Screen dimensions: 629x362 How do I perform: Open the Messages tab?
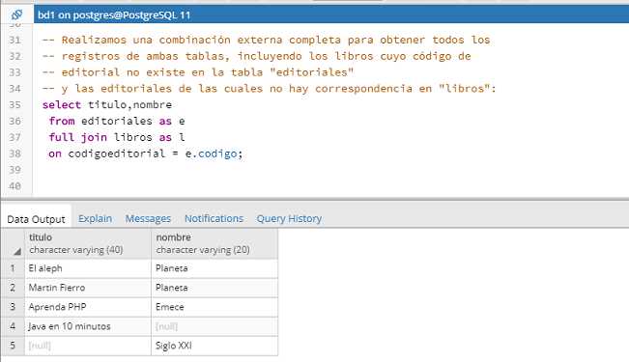click(x=148, y=218)
